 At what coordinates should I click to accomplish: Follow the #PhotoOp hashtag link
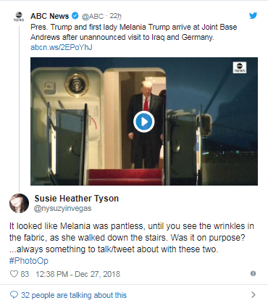tap(29, 261)
